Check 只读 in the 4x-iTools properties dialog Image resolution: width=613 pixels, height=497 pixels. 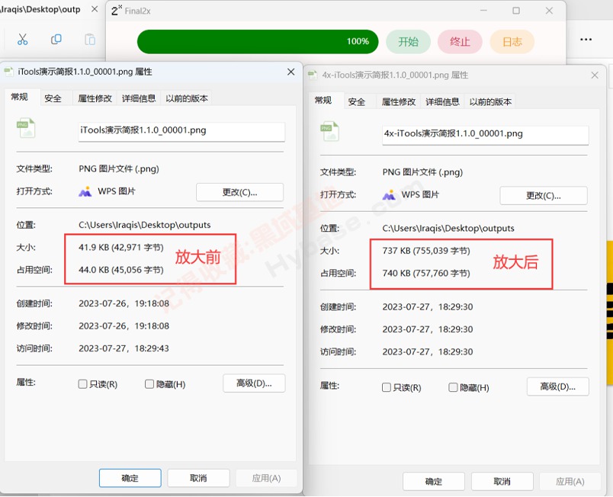387,387
